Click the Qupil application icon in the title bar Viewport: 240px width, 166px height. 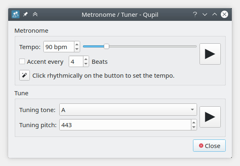pyautogui.click(x=16, y=15)
